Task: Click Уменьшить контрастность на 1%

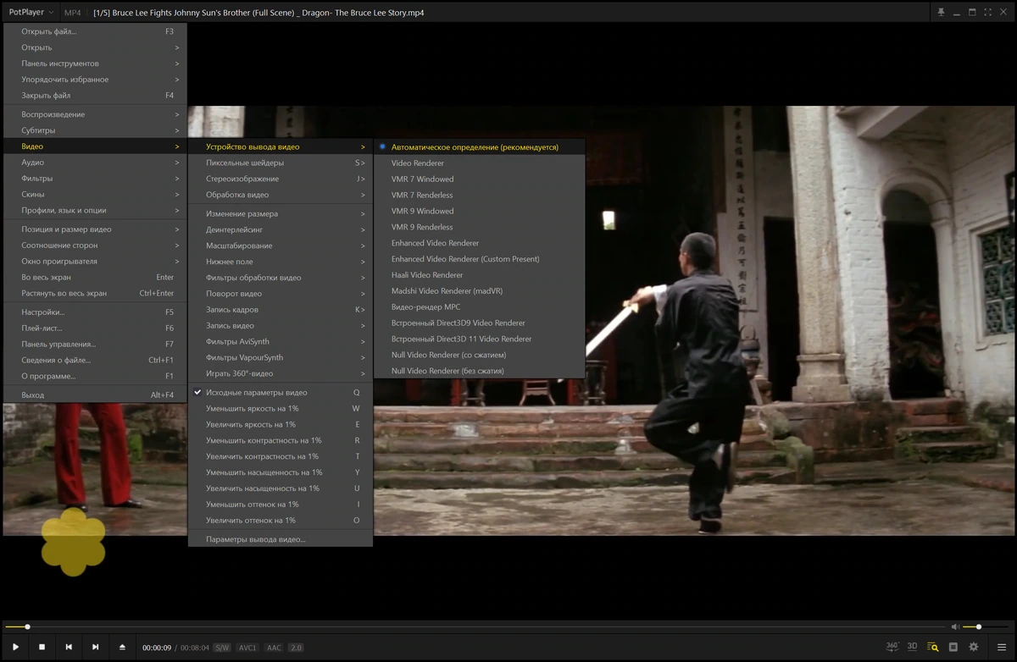Action: (280, 441)
